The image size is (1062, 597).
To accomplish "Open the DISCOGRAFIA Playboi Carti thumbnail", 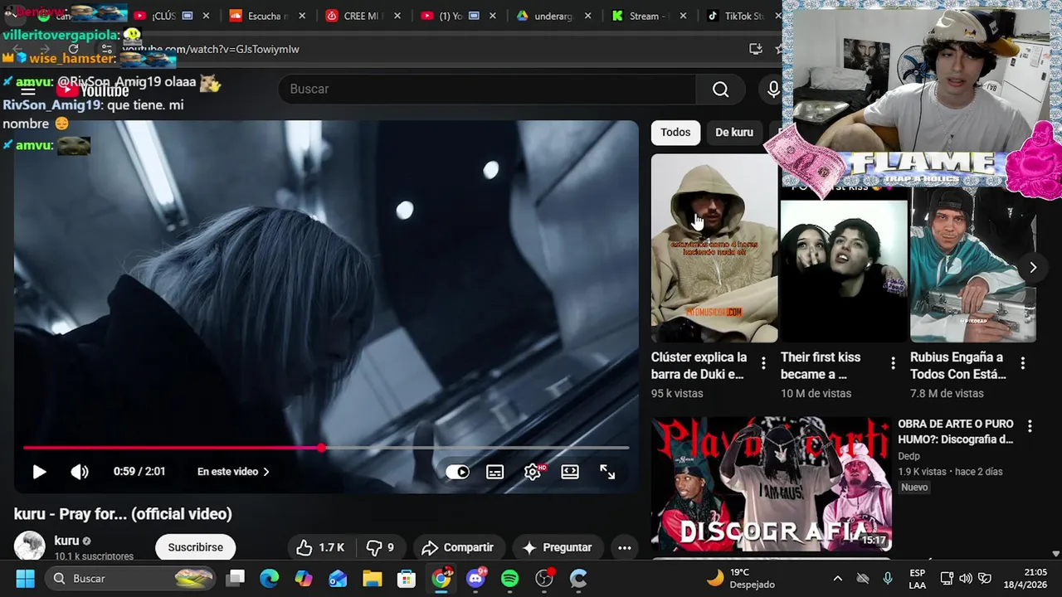I will (x=772, y=484).
